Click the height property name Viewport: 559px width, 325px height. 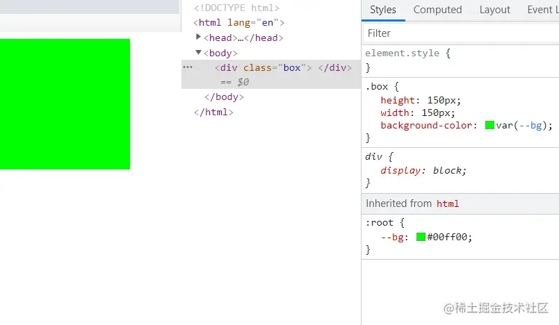pos(398,101)
